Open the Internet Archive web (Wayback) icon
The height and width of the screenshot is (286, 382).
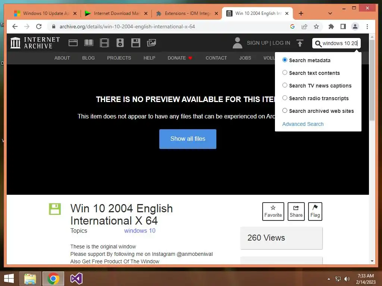[x=73, y=43]
